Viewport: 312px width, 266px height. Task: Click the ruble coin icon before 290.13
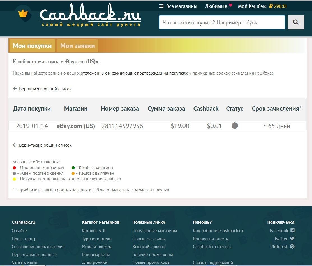coord(271,6)
